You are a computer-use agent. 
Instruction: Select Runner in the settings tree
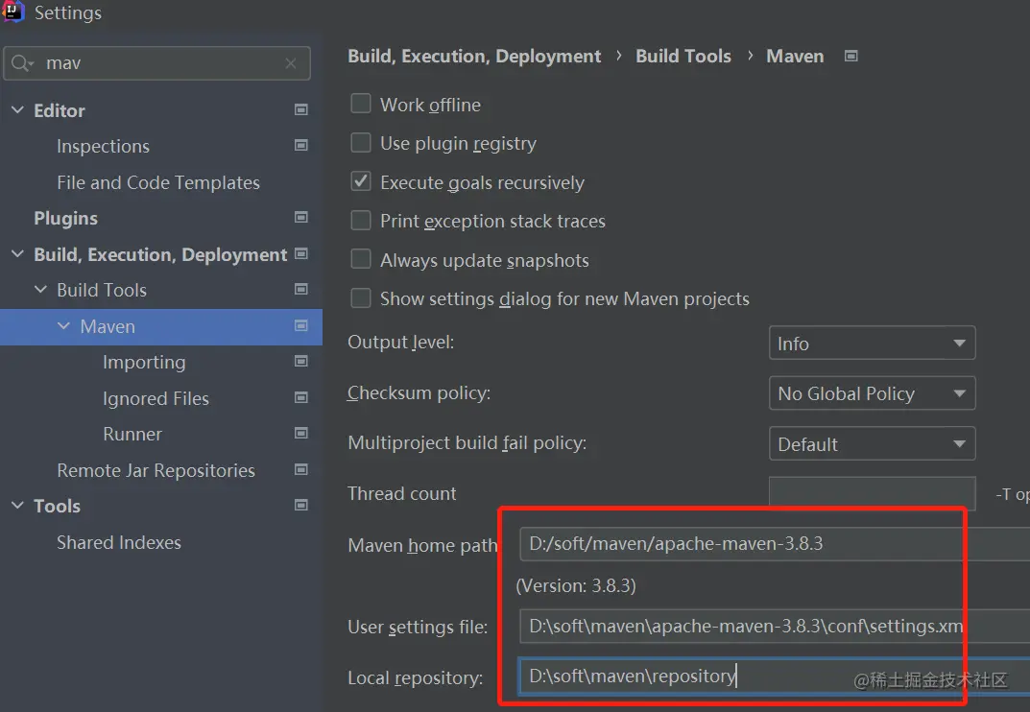pos(132,434)
